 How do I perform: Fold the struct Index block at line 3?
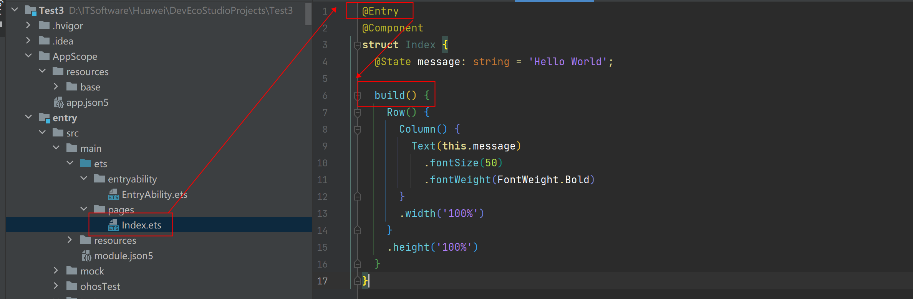[x=358, y=45]
